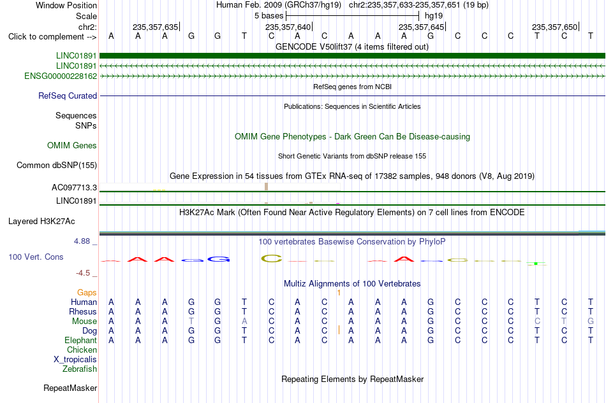Click the greyed-out A in the Mouse row
This screenshot has width=606, height=403.
tap(244, 322)
